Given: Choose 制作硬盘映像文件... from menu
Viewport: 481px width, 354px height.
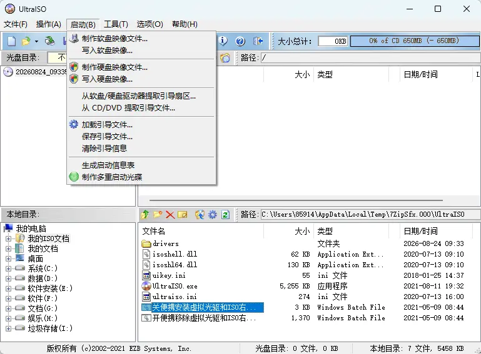Looking at the screenshot, I should point(141,67).
